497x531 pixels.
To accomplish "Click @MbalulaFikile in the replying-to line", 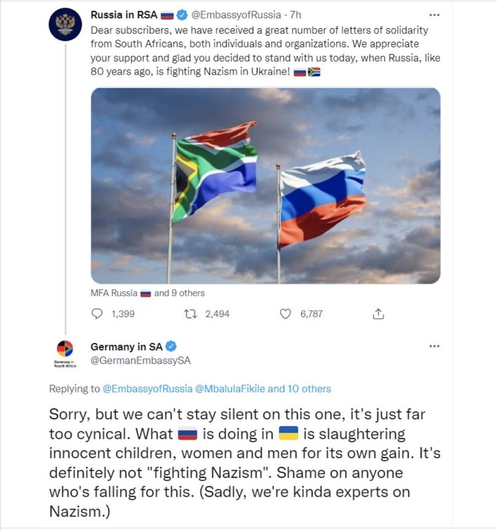I will click(x=230, y=389).
